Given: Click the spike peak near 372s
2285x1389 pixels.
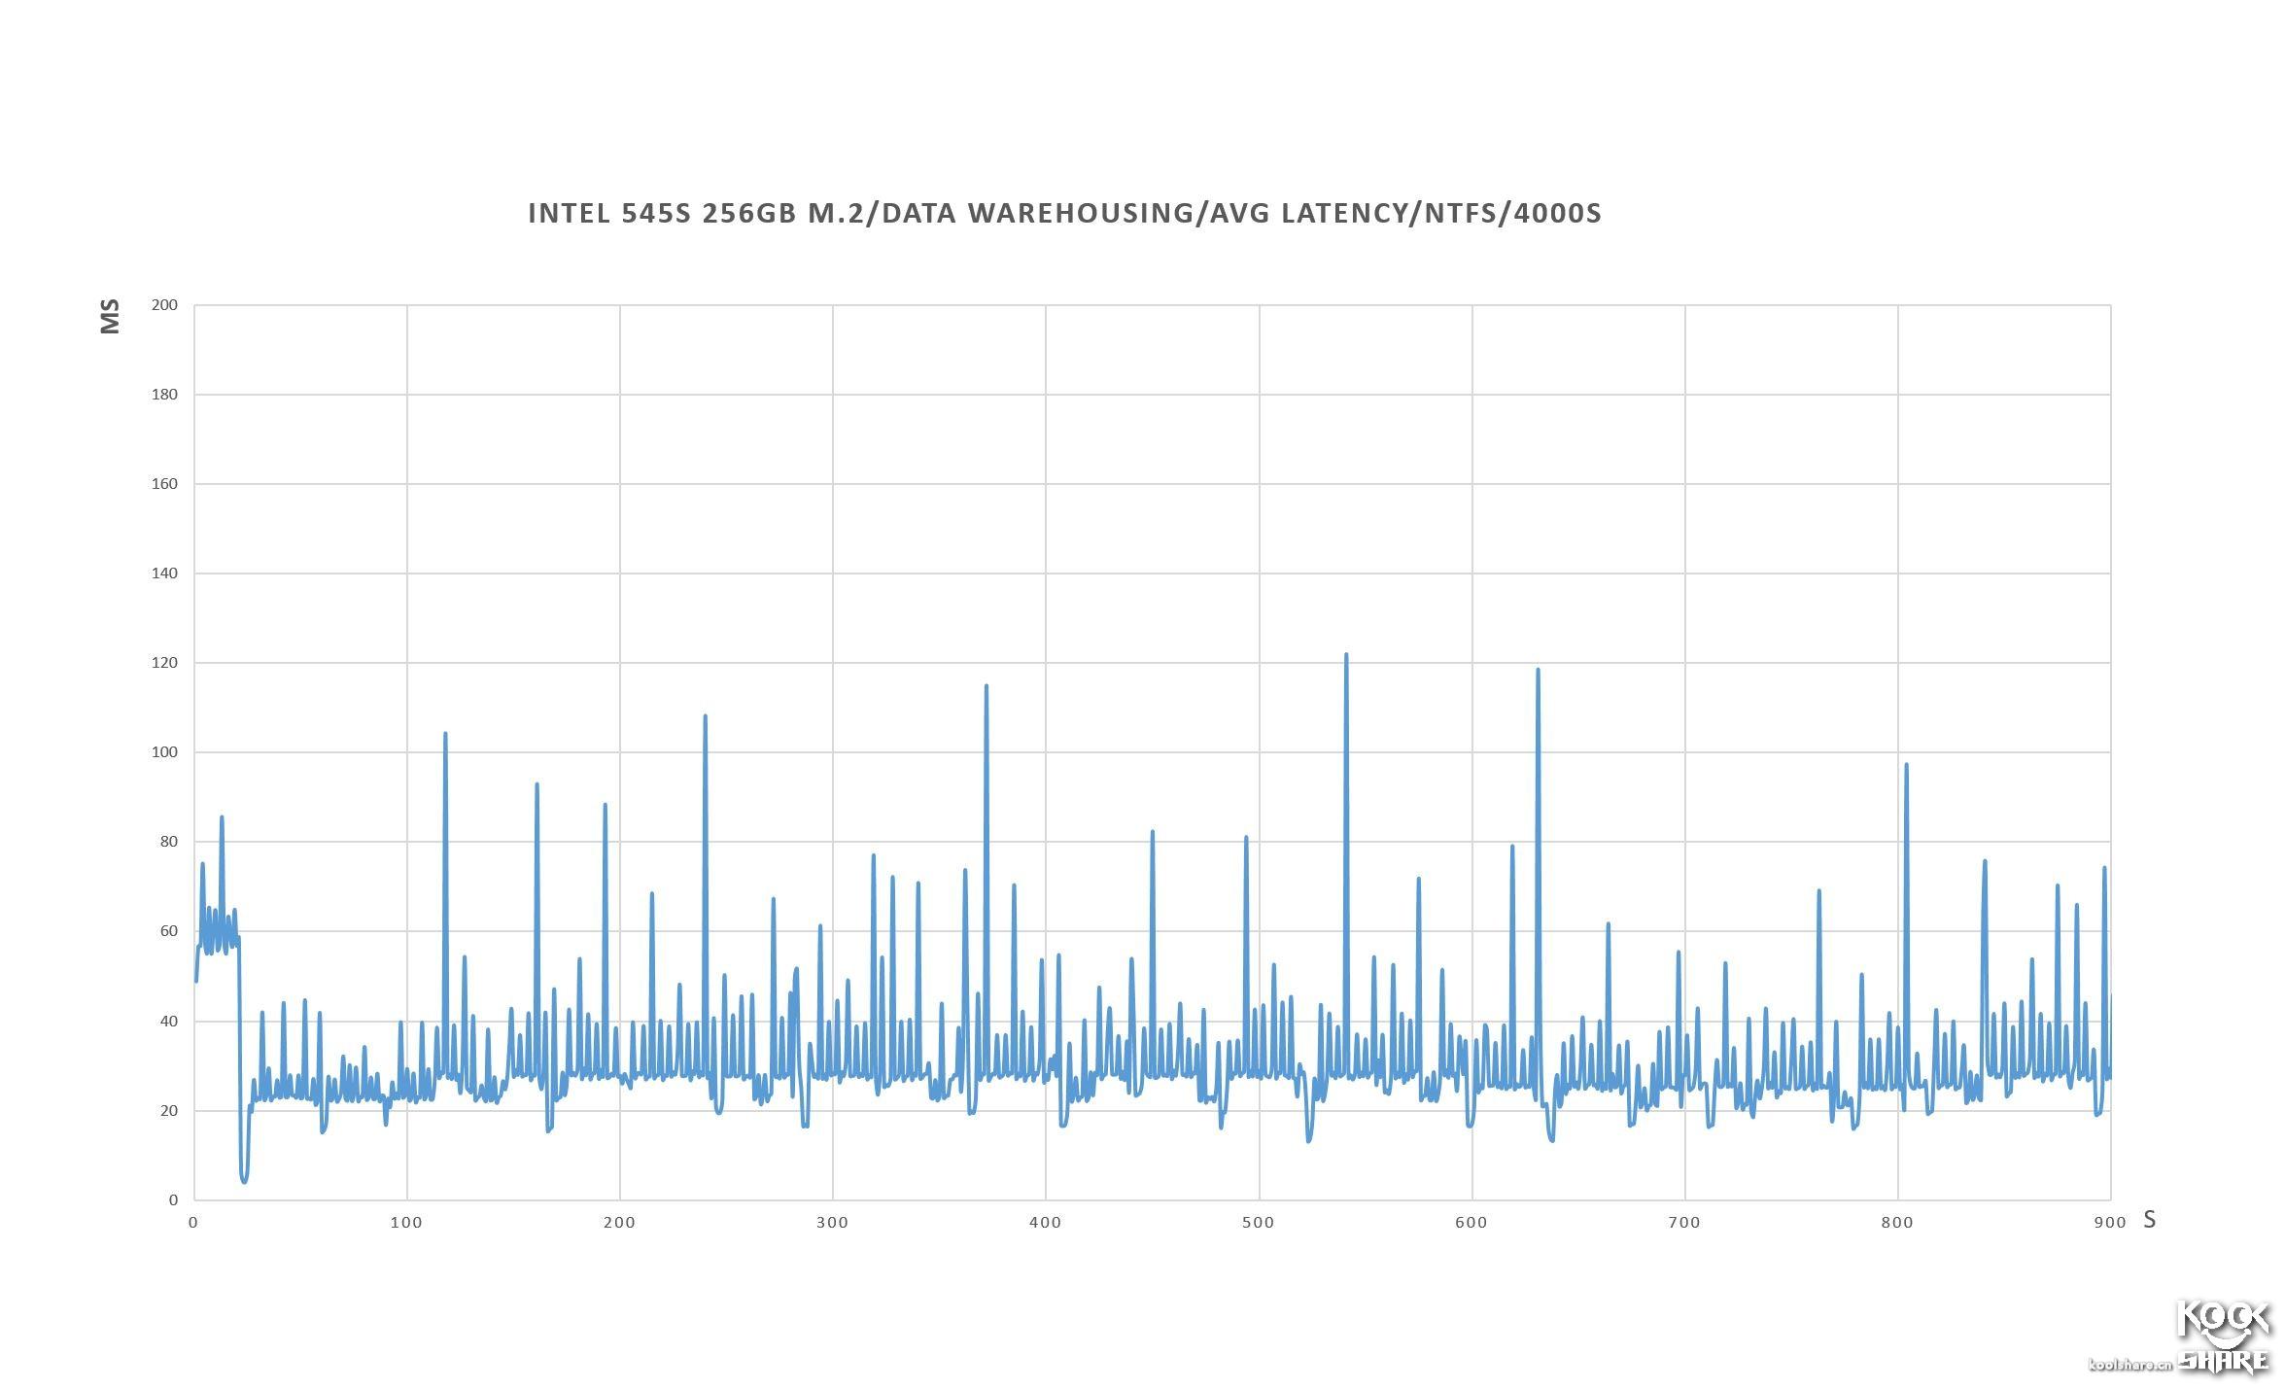Looking at the screenshot, I should [x=987, y=686].
